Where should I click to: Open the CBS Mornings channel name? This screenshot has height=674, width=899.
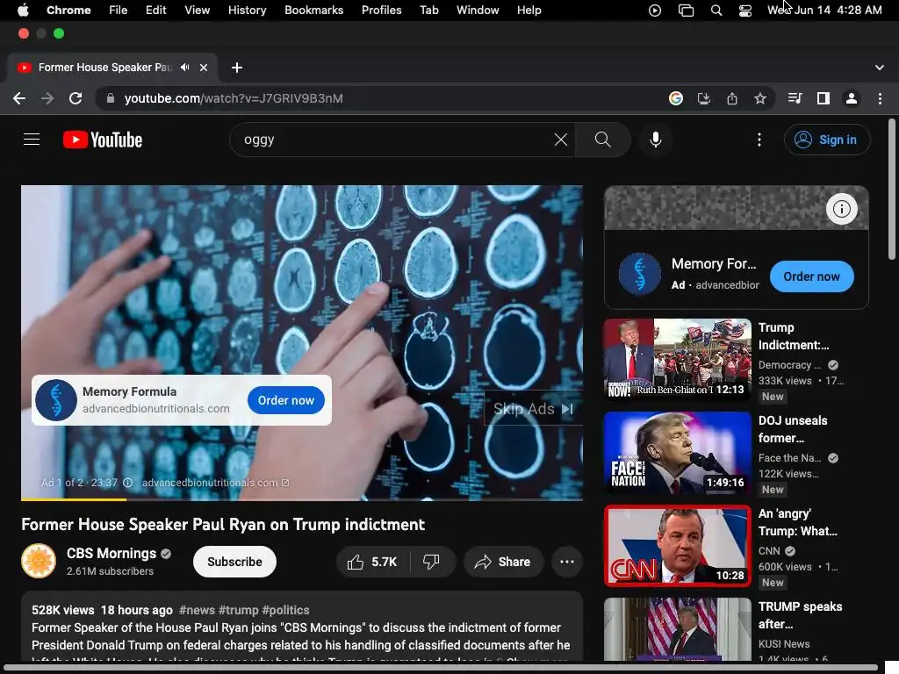(111, 553)
